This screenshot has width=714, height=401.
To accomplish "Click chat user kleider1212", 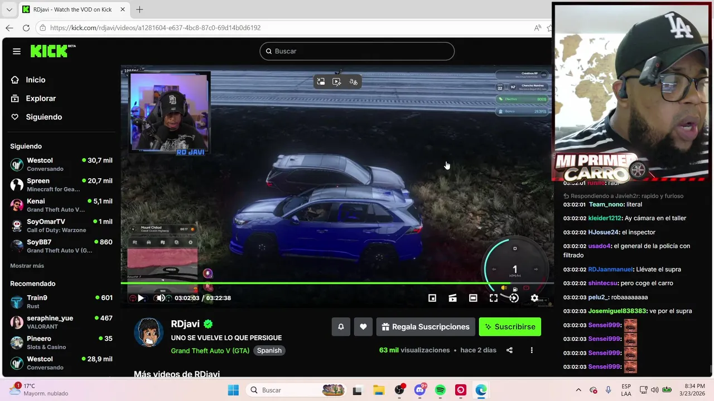I will (x=605, y=218).
